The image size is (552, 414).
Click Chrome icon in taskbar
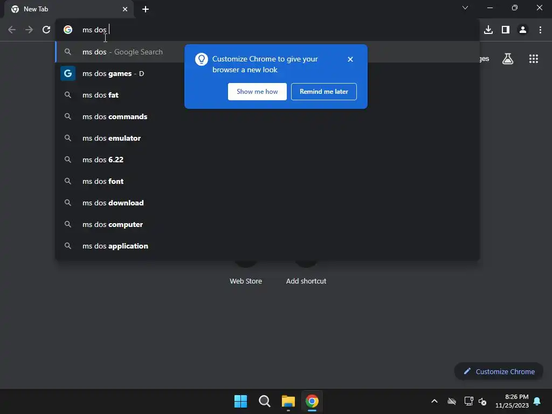(x=312, y=401)
